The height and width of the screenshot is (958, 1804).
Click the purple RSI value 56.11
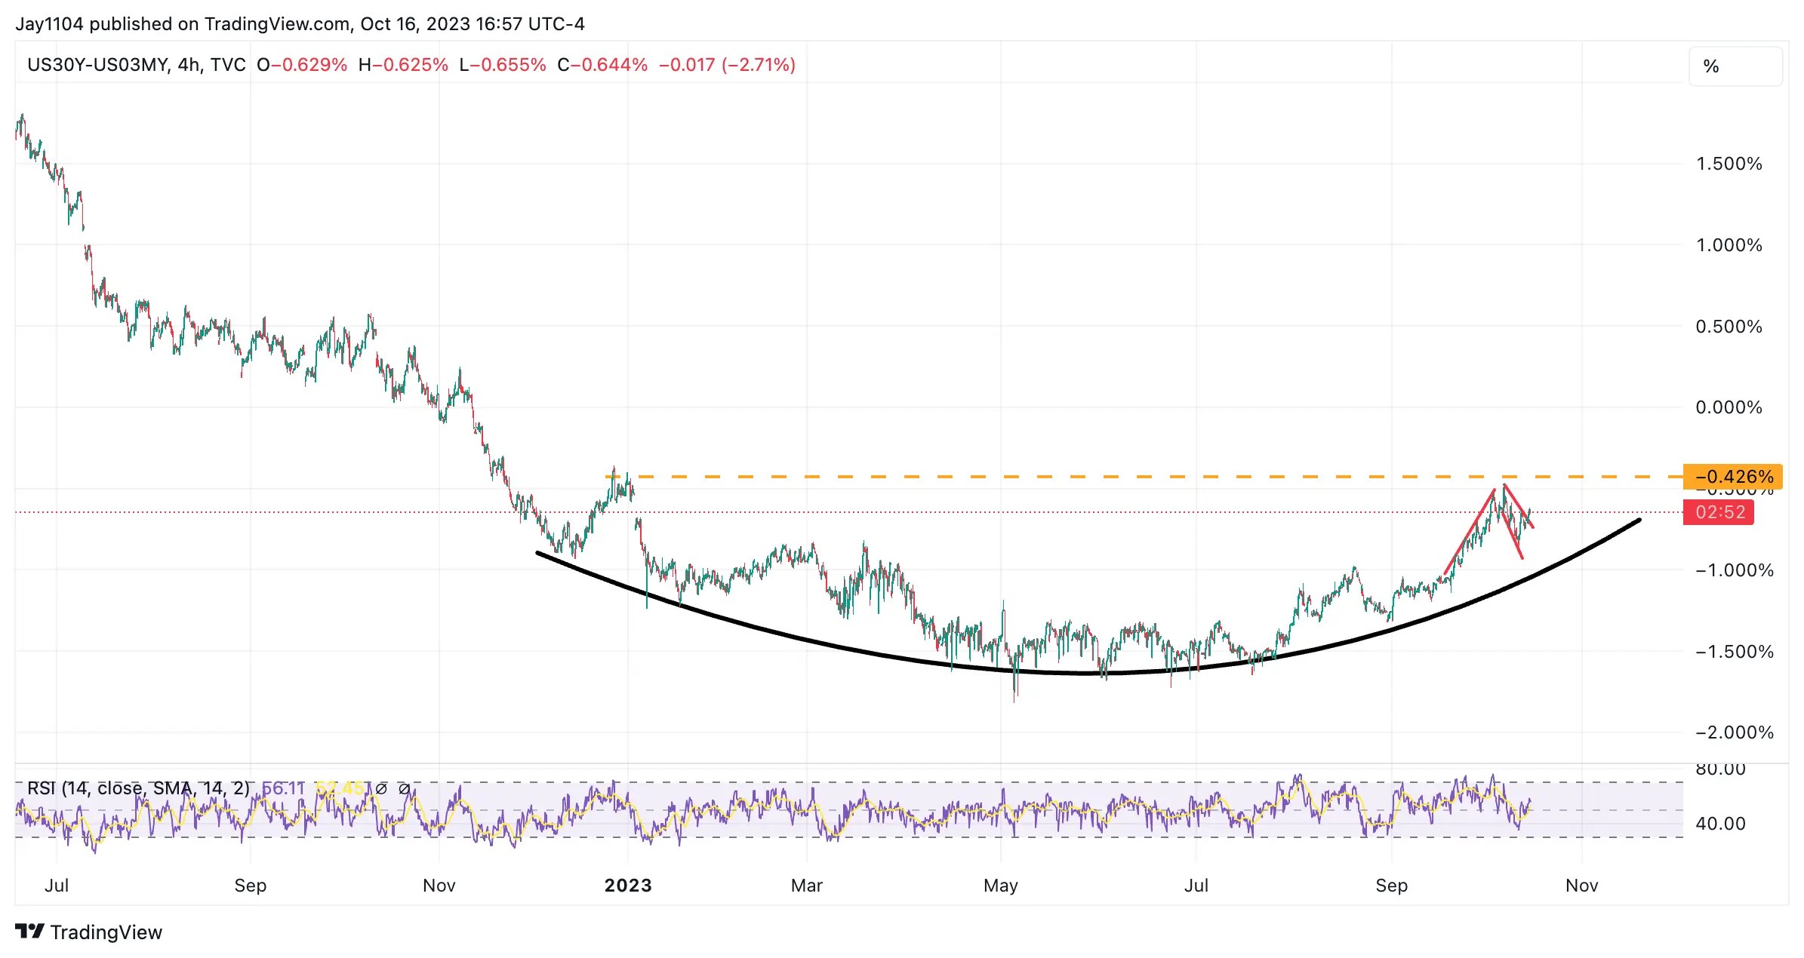point(283,788)
